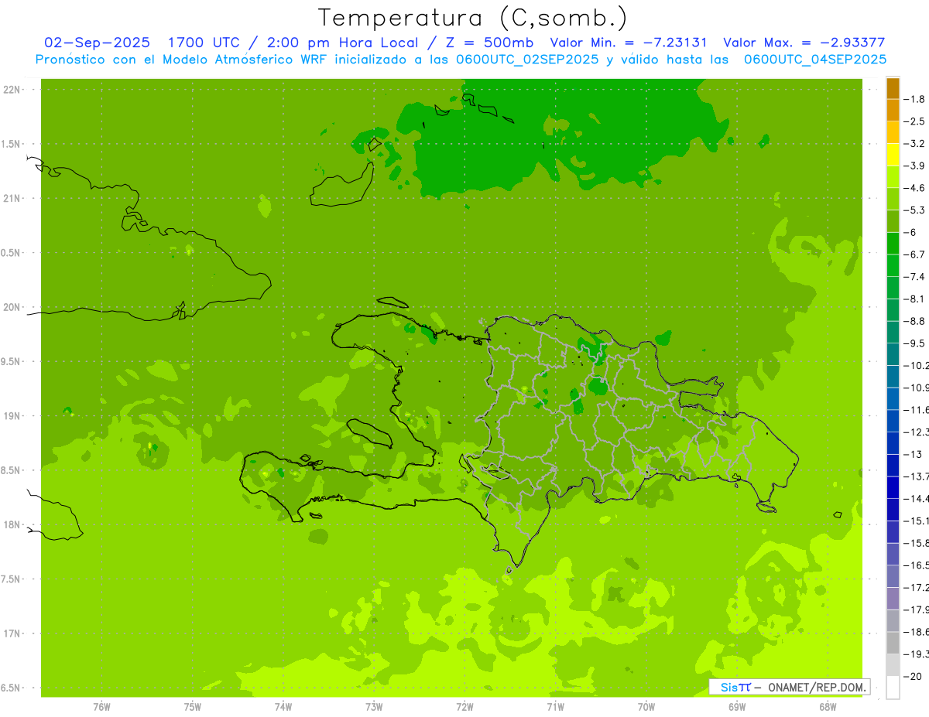The image size is (929, 717).
Task: Click the "18N" latitude label
Action: click(x=12, y=524)
